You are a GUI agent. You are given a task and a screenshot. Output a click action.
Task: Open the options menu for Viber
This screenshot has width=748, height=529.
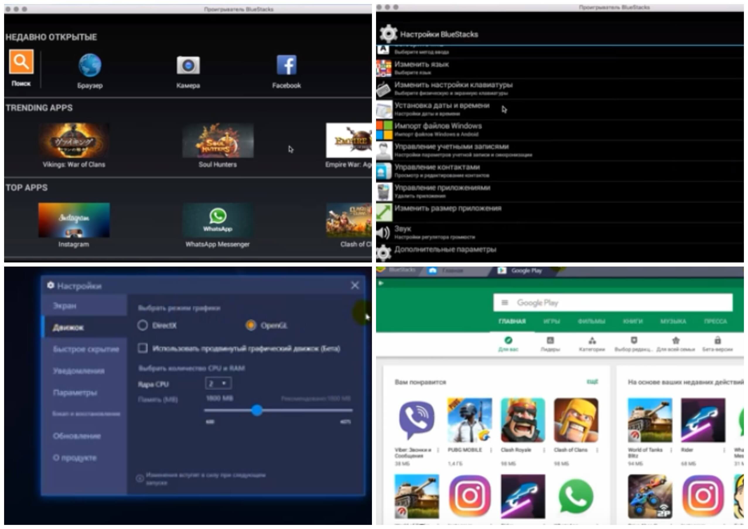(438, 450)
